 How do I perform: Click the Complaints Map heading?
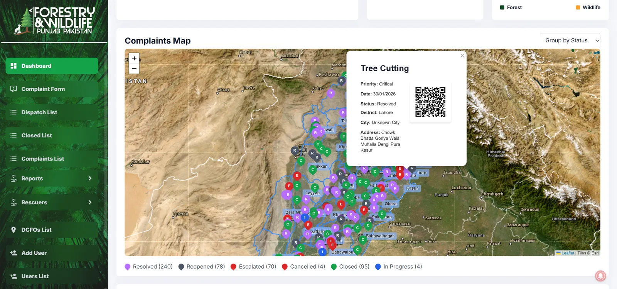pos(158,41)
